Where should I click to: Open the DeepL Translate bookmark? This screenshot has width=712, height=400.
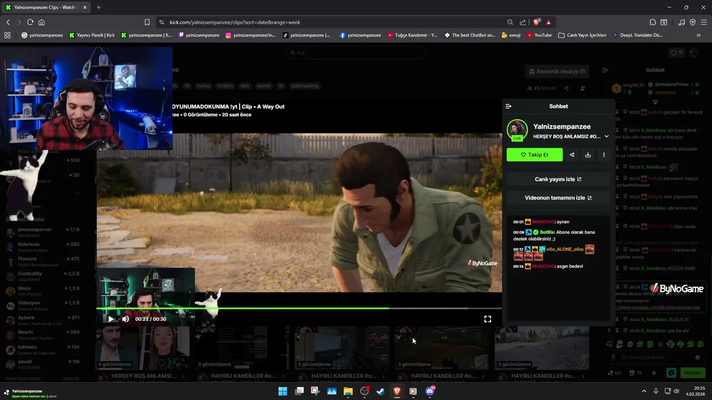pos(638,35)
